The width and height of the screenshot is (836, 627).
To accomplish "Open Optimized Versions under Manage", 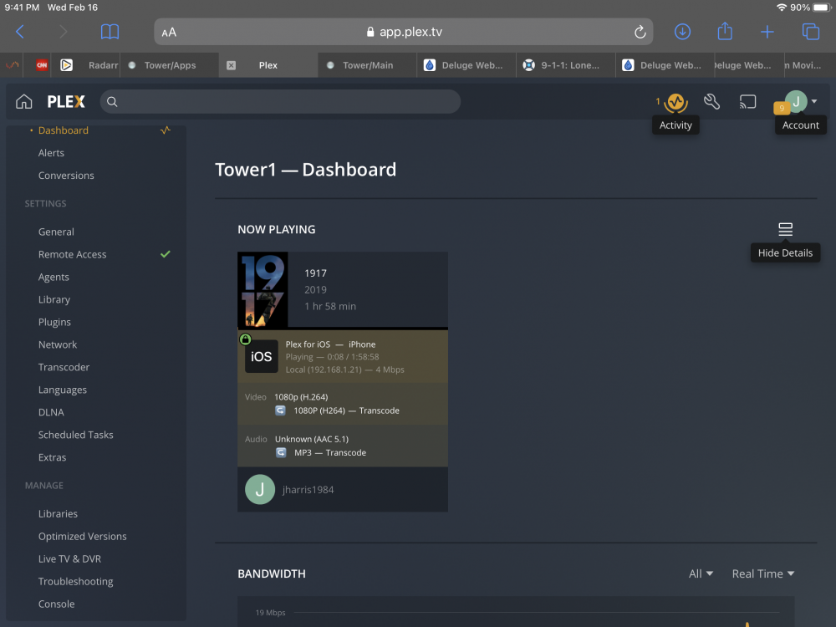I will click(82, 537).
